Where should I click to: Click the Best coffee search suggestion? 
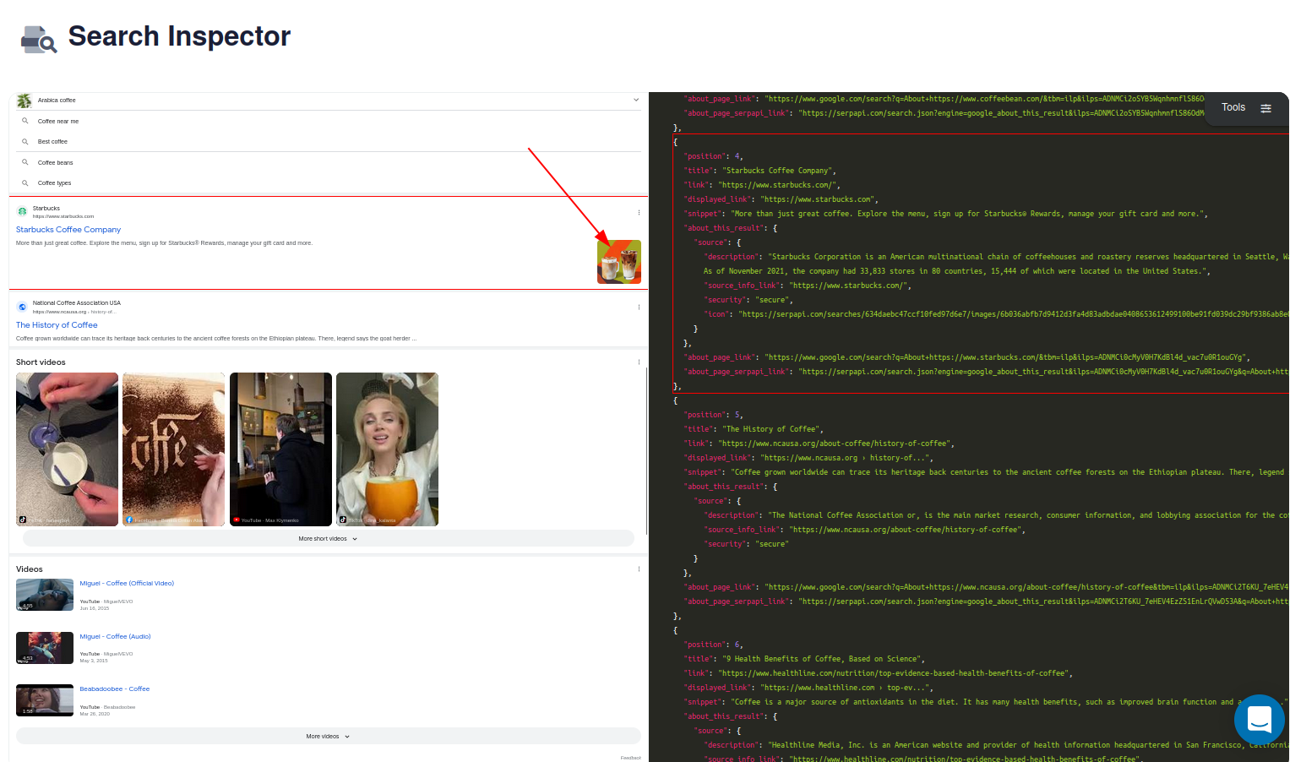52,141
